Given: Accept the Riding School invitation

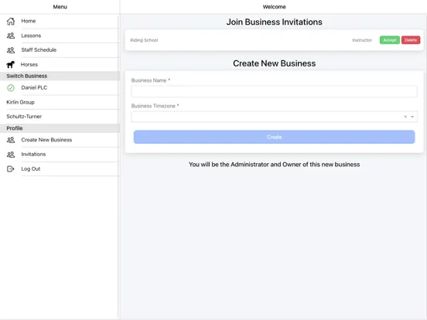Looking at the screenshot, I should click(390, 40).
